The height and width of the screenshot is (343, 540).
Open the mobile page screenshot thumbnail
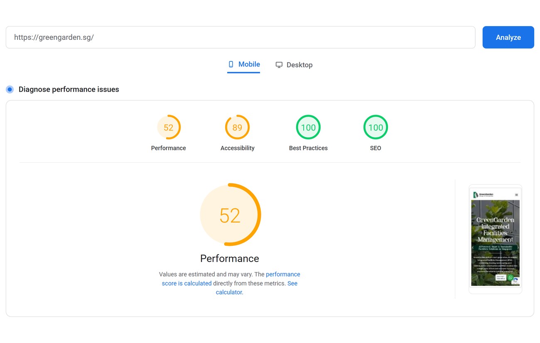coord(495,239)
